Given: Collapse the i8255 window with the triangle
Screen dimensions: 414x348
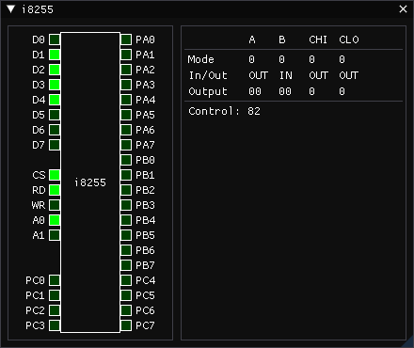Looking at the screenshot, I should coord(10,9).
